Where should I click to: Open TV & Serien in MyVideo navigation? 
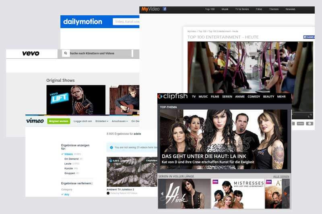242,9
